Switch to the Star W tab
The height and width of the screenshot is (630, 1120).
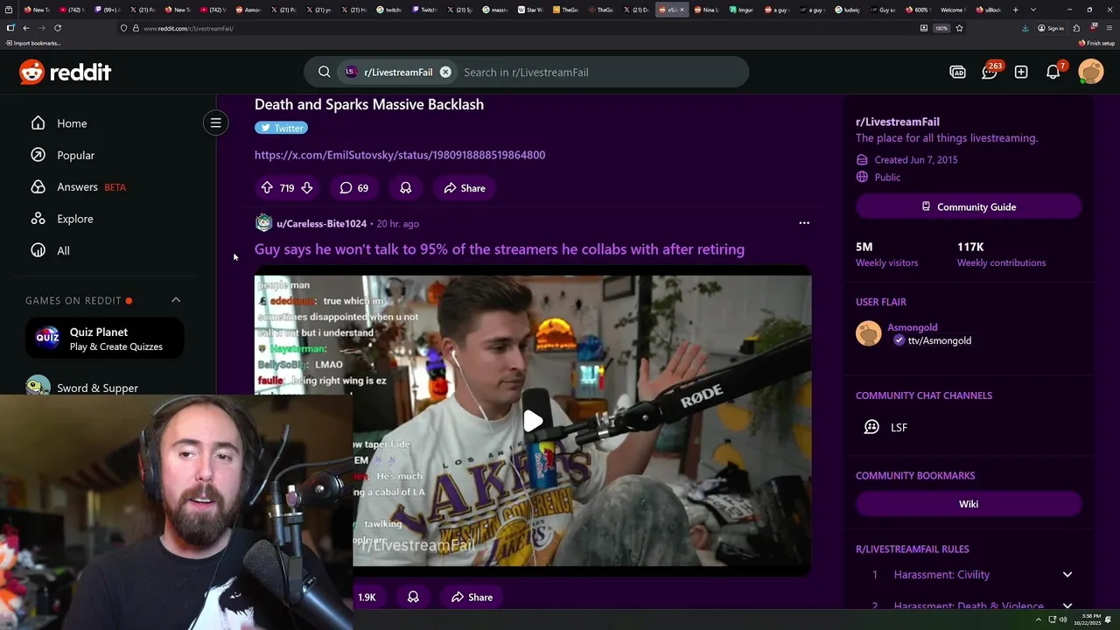coord(531,10)
